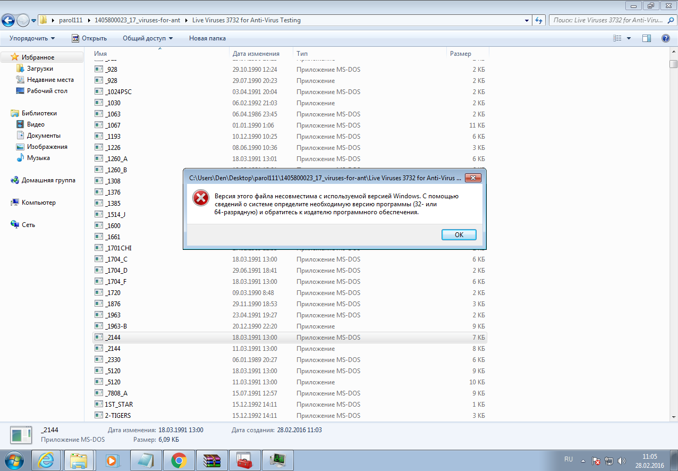Open the Упорядочить menu

point(32,38)
